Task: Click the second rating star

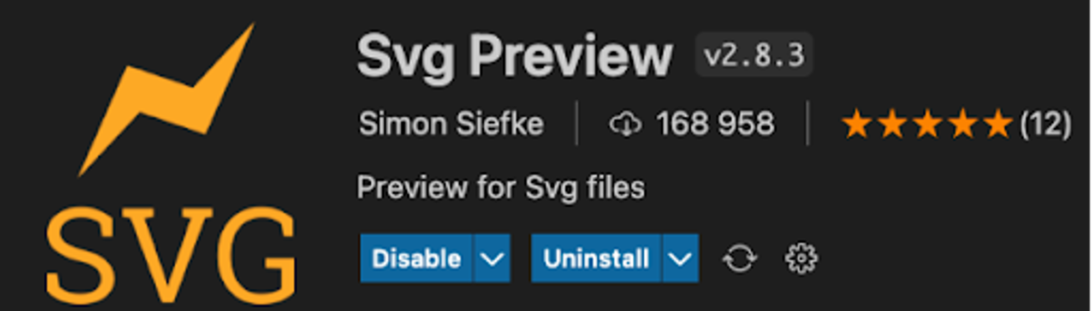Action: (x=893, y=123)
